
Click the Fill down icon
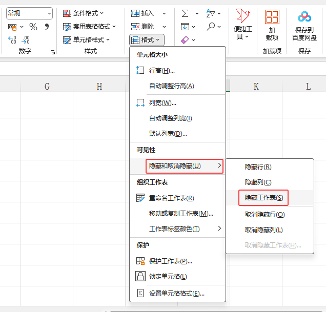point(185,27)
